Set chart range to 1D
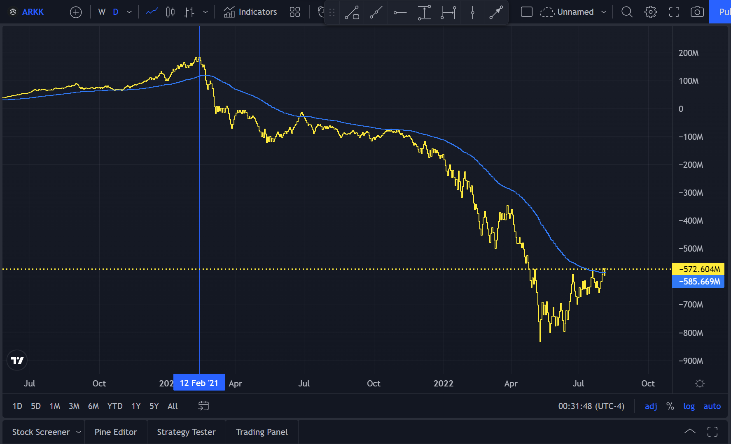 coord(17,406)
